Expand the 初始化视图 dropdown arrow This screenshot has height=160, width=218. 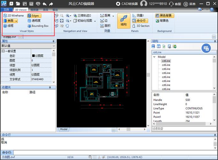pos(95,21)
